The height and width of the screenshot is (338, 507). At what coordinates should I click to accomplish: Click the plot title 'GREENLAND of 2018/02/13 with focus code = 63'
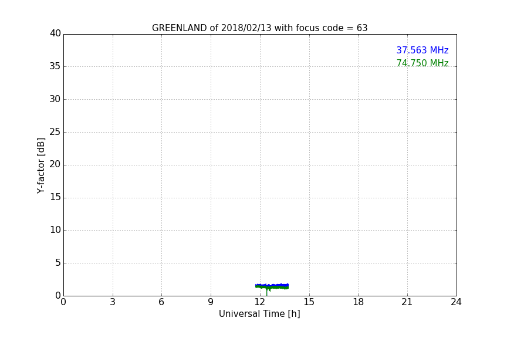pyautogui.click(x=259, y=28)
